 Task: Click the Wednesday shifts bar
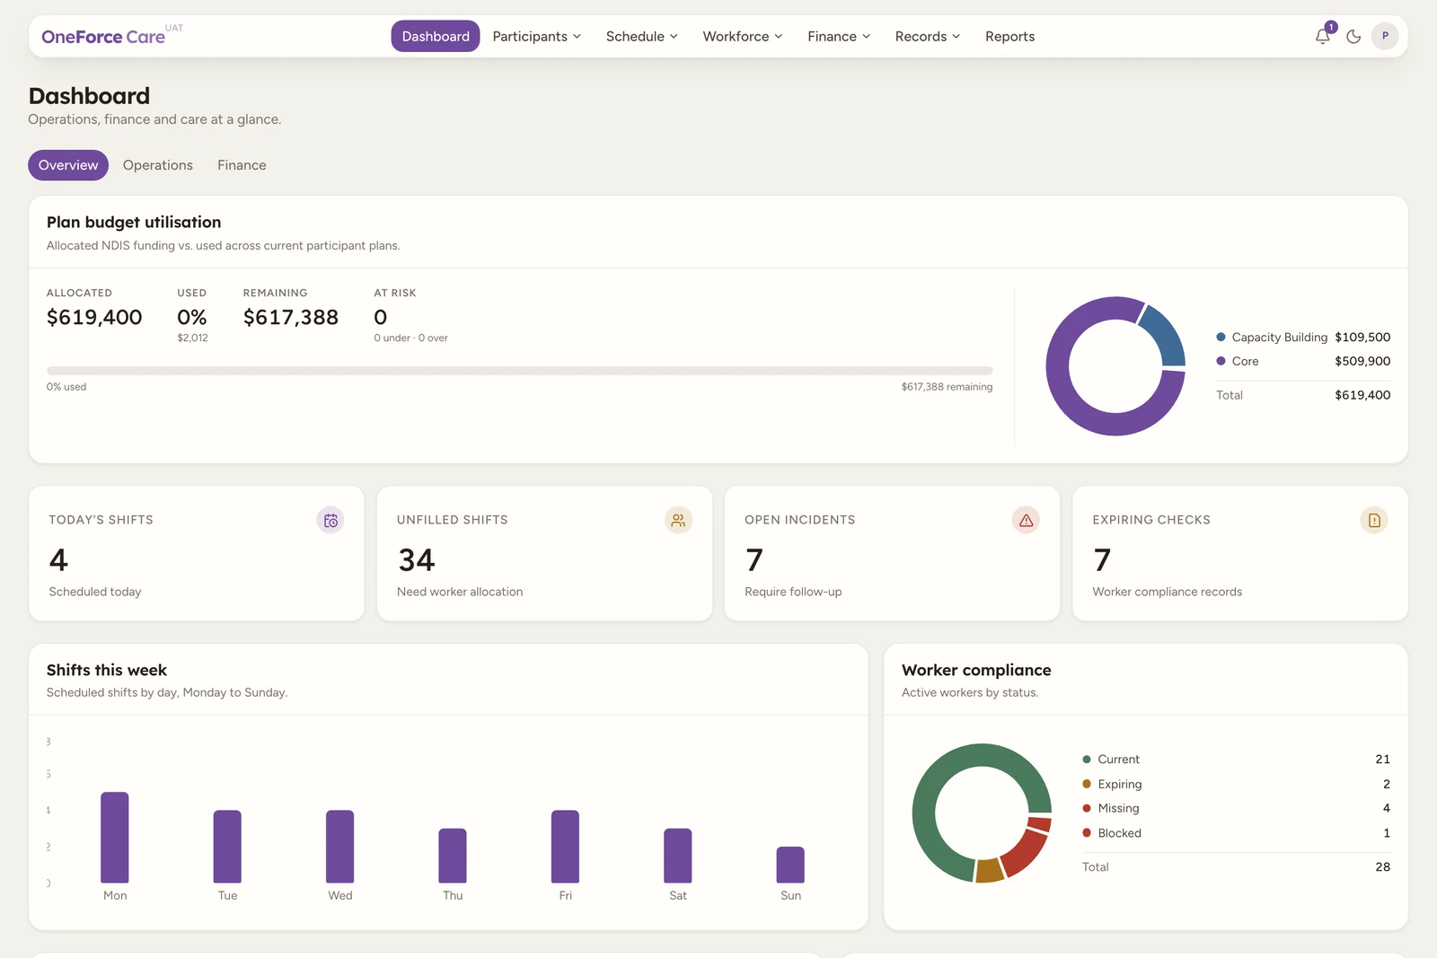click(339, 847)
